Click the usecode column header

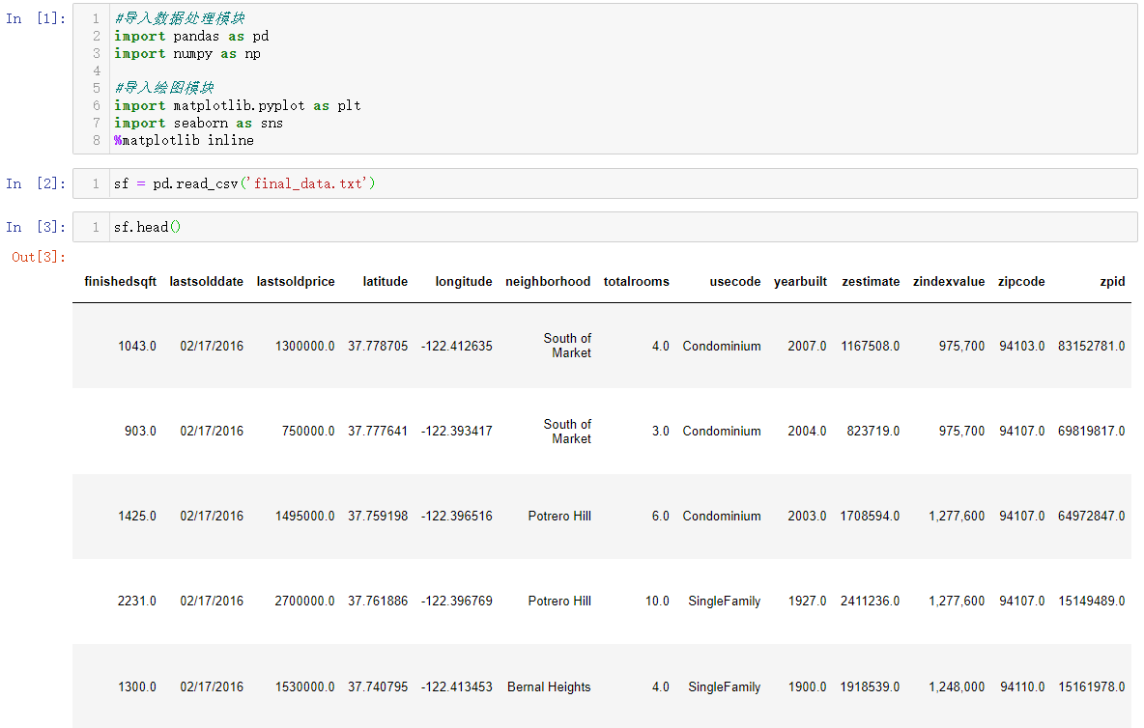point(735,281)
